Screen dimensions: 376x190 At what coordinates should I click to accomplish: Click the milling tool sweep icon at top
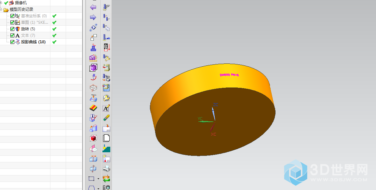[106, 7]
